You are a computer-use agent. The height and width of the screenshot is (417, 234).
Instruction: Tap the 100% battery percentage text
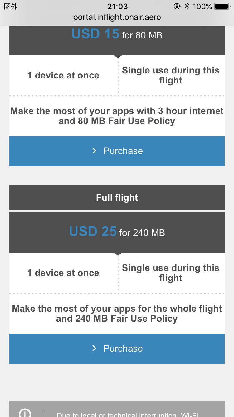202,6
